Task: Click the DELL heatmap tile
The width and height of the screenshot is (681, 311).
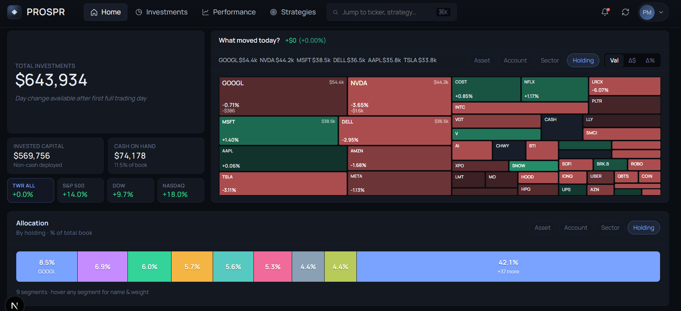Action: 395,131
